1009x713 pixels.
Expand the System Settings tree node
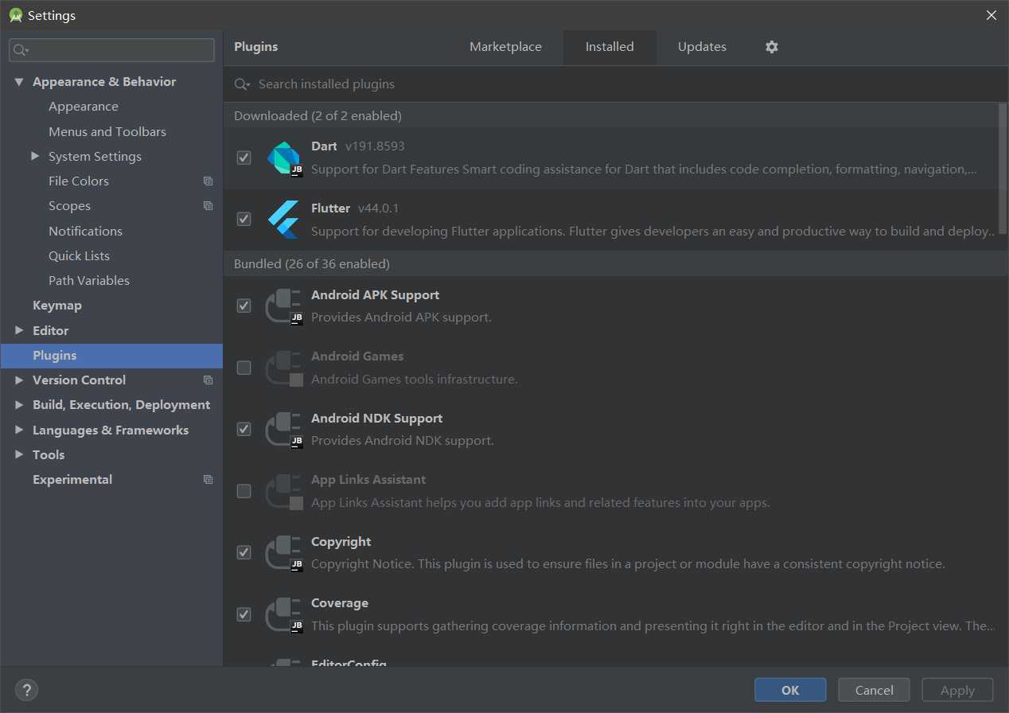point(35,156)
